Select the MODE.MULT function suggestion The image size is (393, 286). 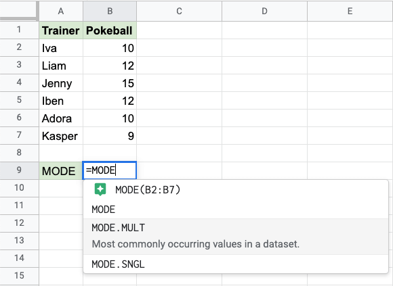(x=236, y=237)
